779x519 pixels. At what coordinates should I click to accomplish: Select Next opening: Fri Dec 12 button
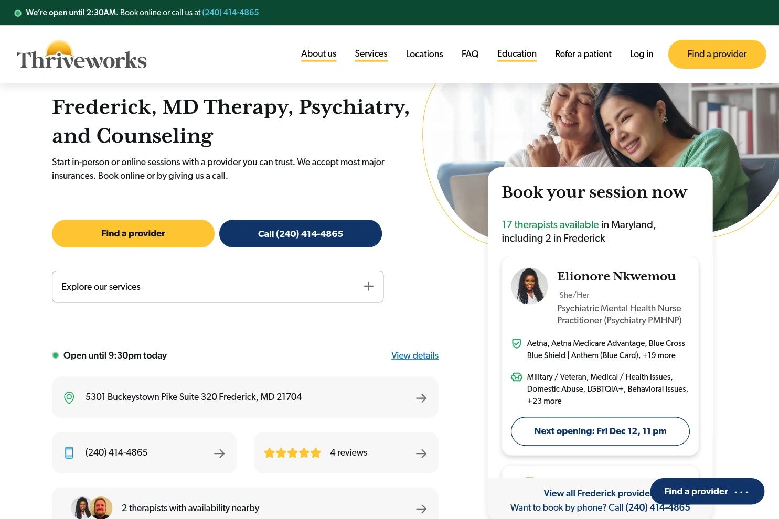[x=600, y=431]
